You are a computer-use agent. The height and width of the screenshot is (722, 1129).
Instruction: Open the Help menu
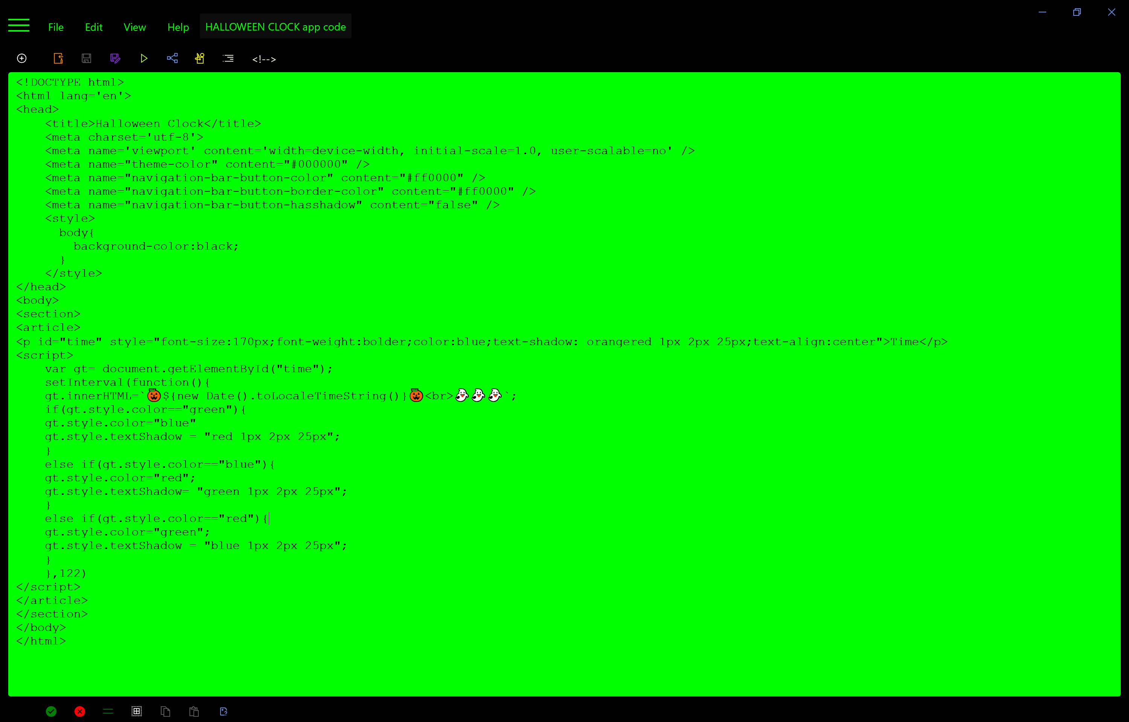(178, 27)
